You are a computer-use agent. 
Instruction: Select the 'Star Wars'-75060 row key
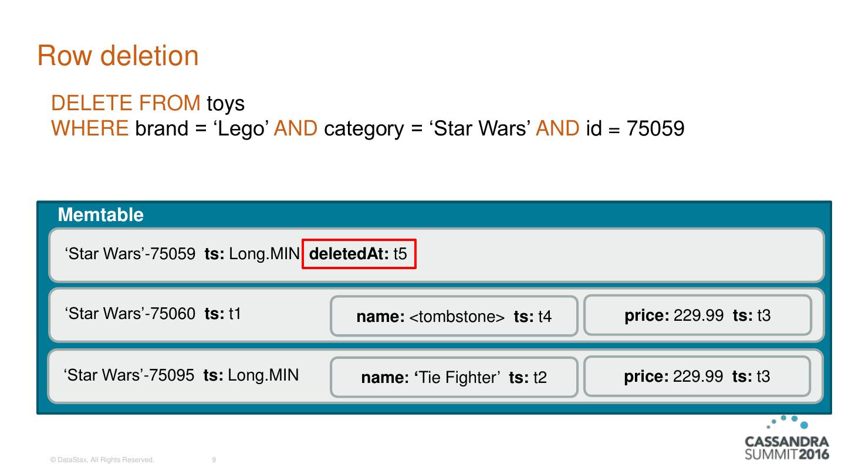(x=130, y=314)
